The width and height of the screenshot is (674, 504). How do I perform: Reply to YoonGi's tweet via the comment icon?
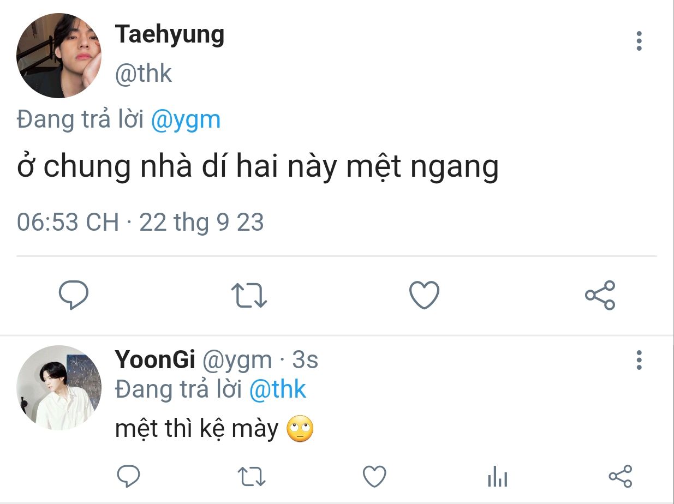click(x=129, y=476)
